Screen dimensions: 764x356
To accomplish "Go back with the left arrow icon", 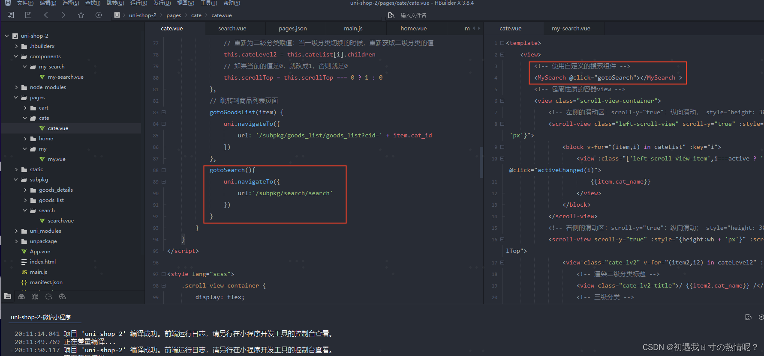I will tap(46, 15).
